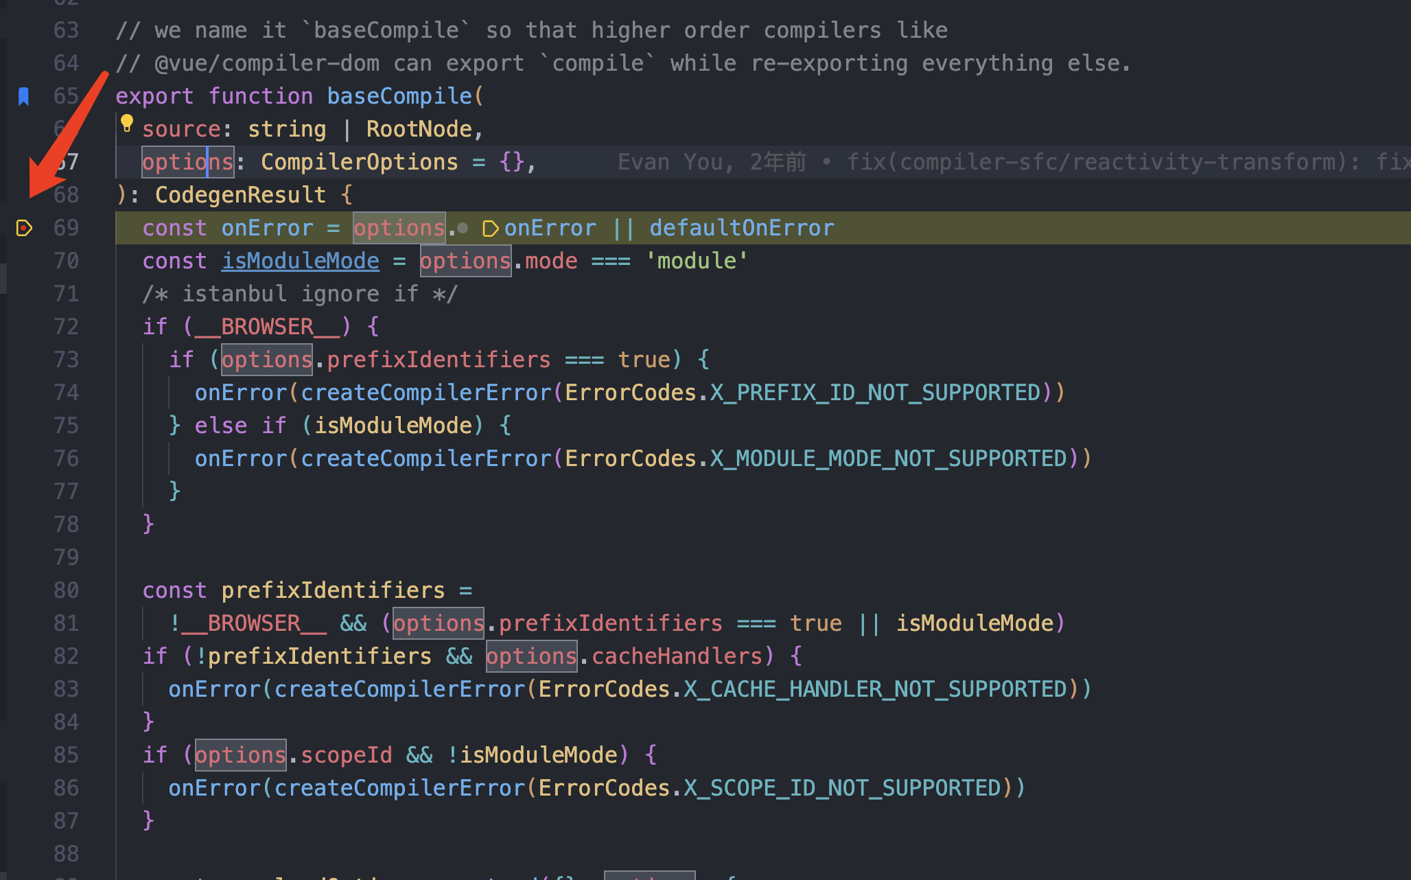1411x880 pixels.
Task: Click X_PREFIX_ID_NOT_SUPPORTED error code
Action: 875,393
